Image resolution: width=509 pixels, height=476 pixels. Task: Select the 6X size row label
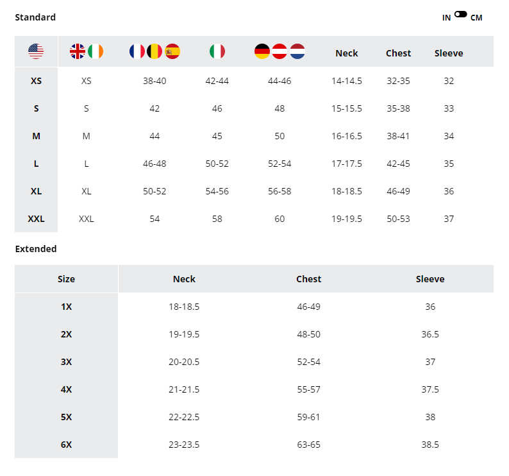coord(66,445)
